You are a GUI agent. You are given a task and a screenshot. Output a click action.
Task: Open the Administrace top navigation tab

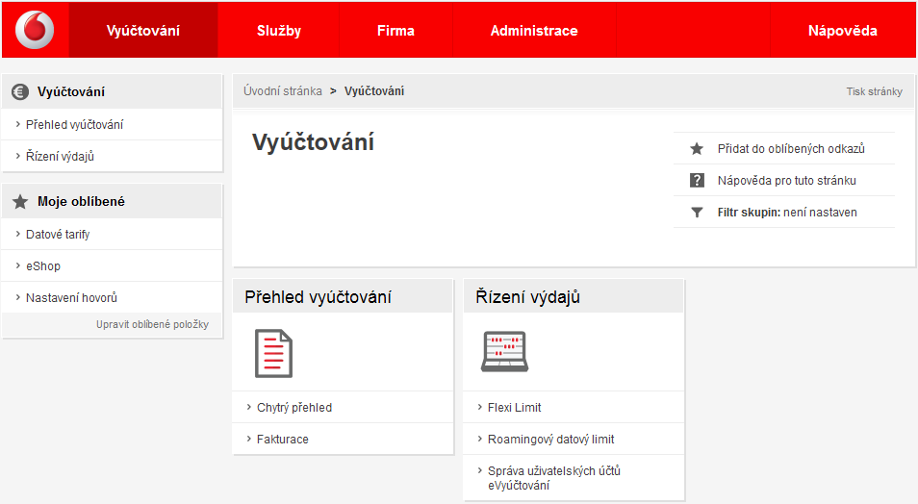pyautogui.click(x=534, y=31)
